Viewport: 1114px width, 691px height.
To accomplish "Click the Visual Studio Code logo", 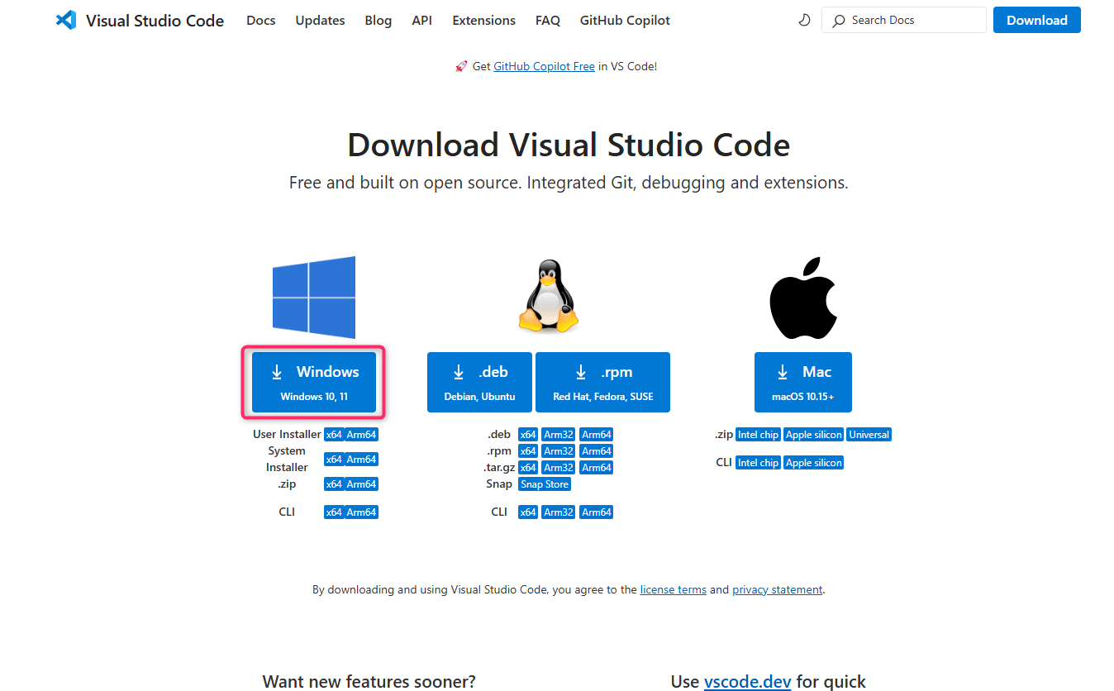I will 66,20.
